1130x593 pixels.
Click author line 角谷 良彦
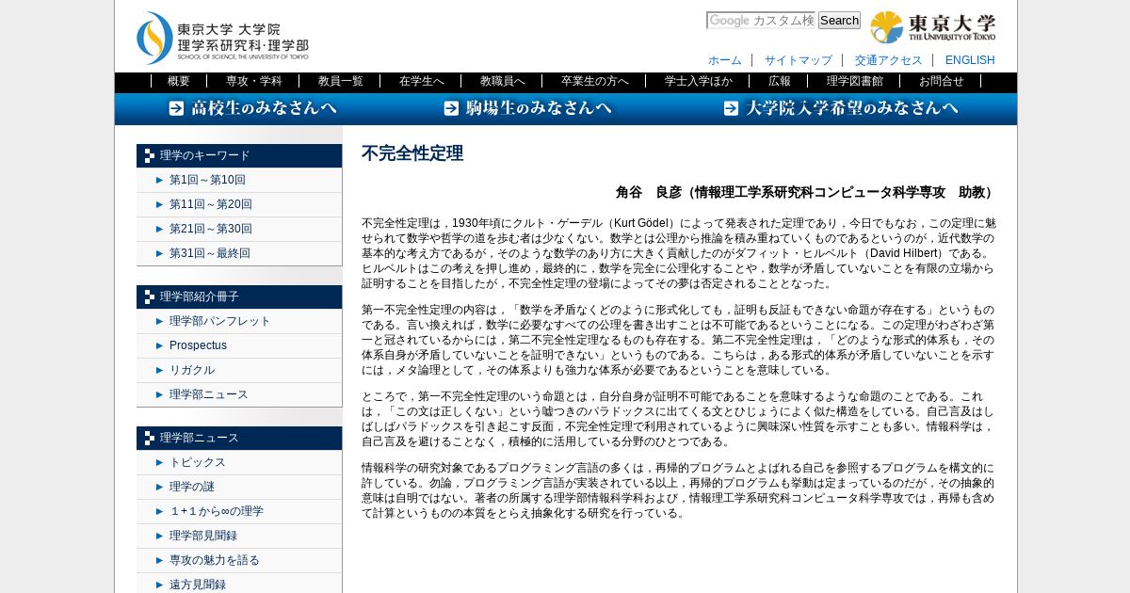(x=806, y=192)
